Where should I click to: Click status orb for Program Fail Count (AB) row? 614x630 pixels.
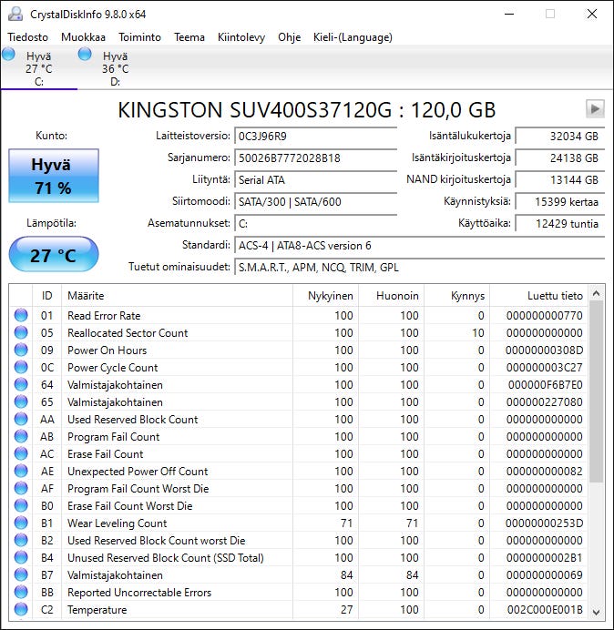[x=21, y=436]
